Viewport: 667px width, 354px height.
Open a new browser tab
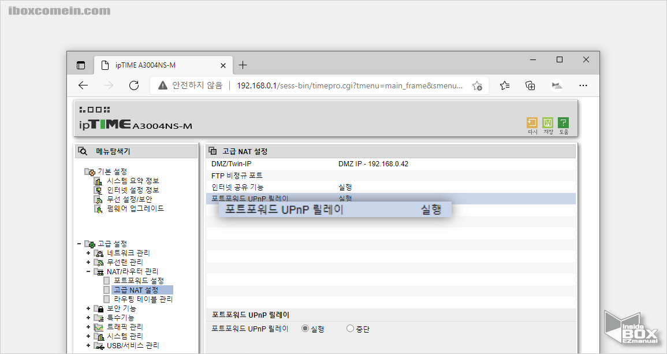click(x=244, y=65)
